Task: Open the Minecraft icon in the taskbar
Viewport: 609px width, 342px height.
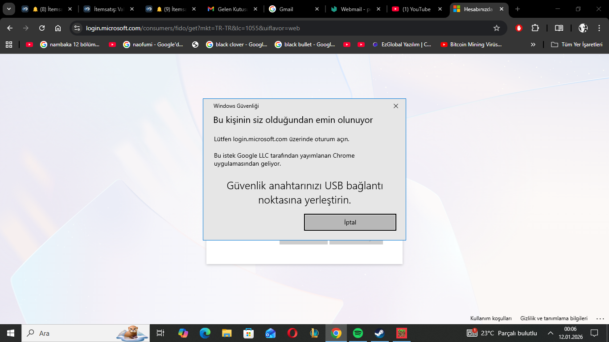Action: [x=402, y=333]
